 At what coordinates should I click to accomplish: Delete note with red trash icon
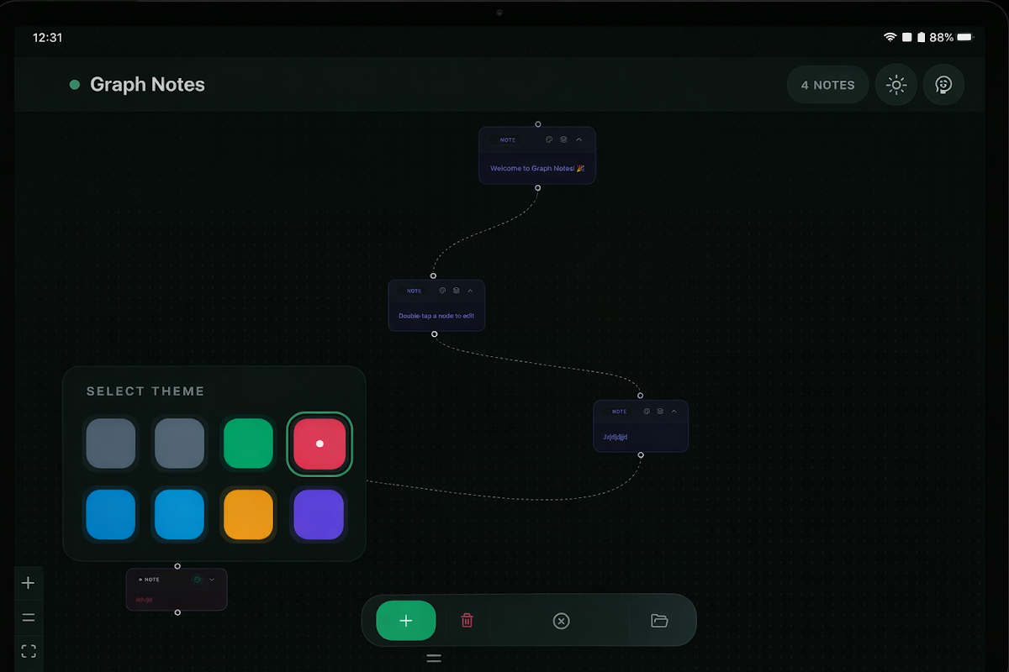(467, 621)
